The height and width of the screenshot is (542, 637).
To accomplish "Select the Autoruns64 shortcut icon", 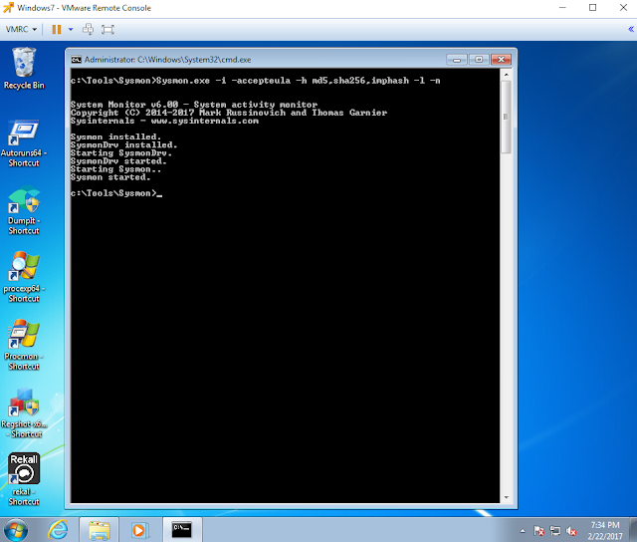I will click(24, 143).
